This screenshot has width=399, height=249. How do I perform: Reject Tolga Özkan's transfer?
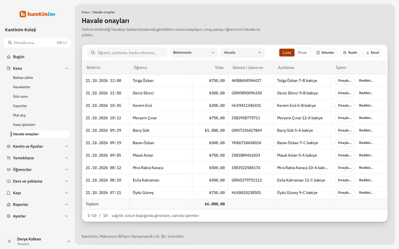[x=366, y=81]
